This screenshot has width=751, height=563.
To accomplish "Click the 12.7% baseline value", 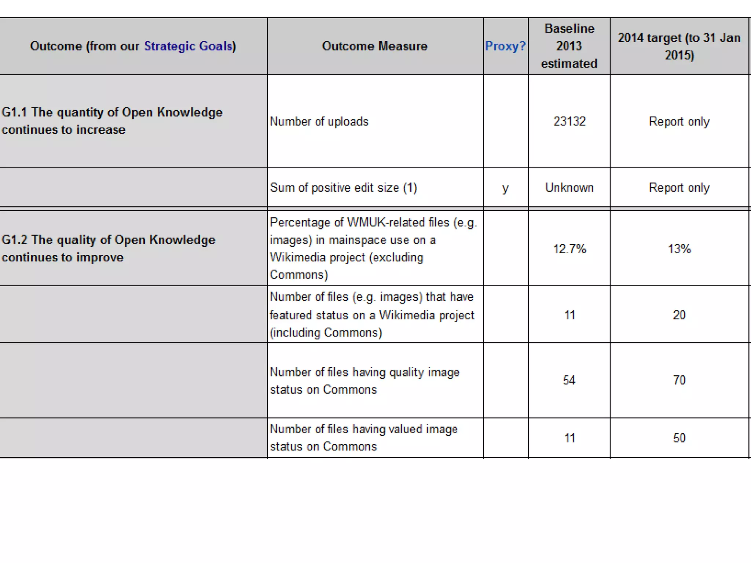I will click(x=569, y=249).
